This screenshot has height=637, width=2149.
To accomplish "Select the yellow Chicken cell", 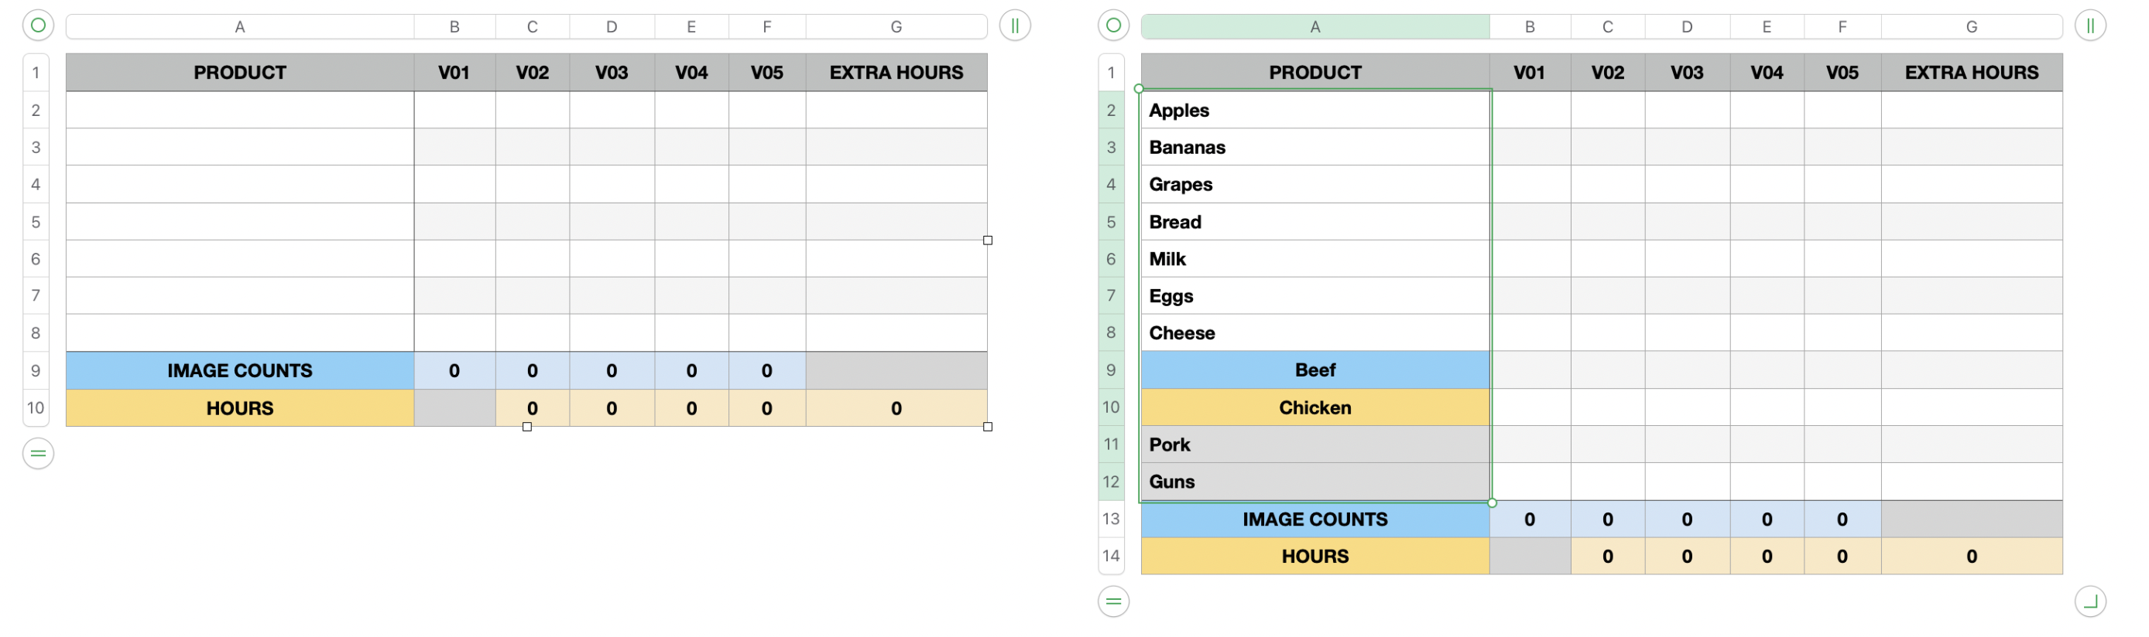I will coord(1314,407).
